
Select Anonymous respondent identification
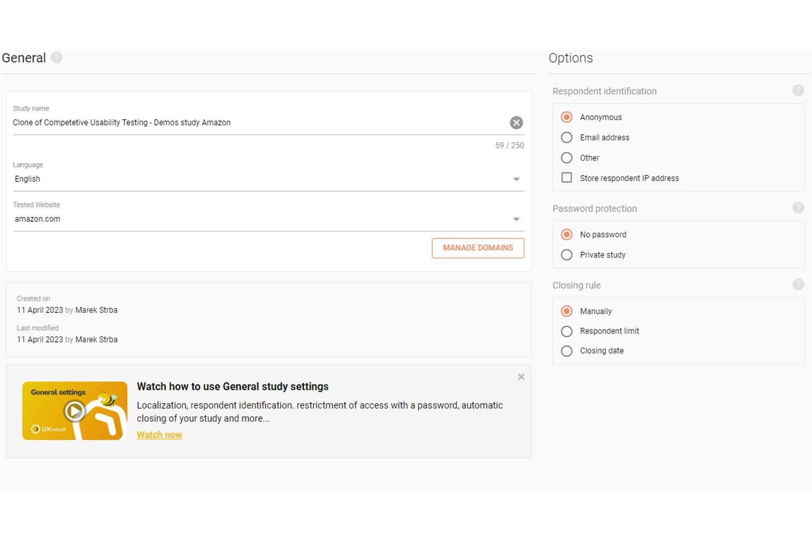(567, 117)
